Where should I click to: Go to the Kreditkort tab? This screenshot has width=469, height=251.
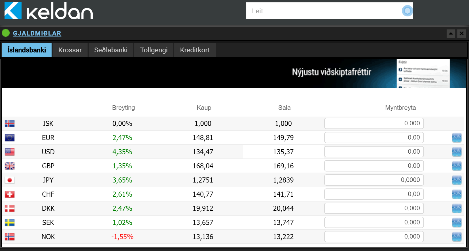(x=195, y=50)
